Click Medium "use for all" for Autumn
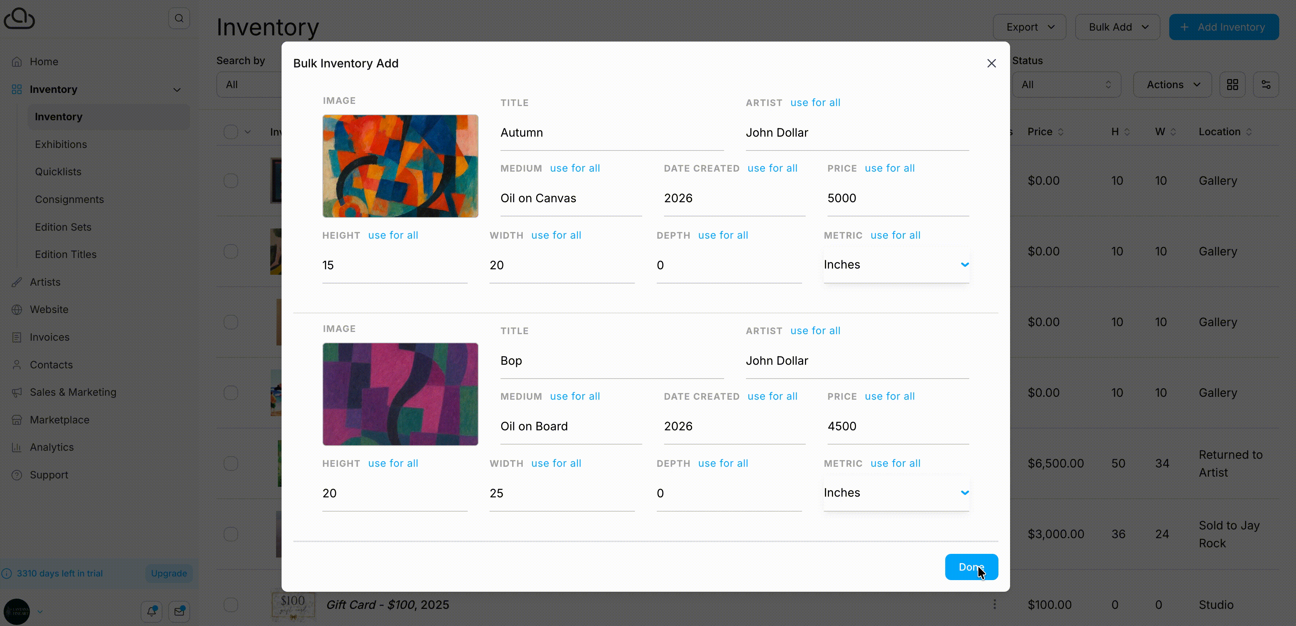The width and height of the screenshot is (1296, 626). pyautogui.click(x=575, y=169)
